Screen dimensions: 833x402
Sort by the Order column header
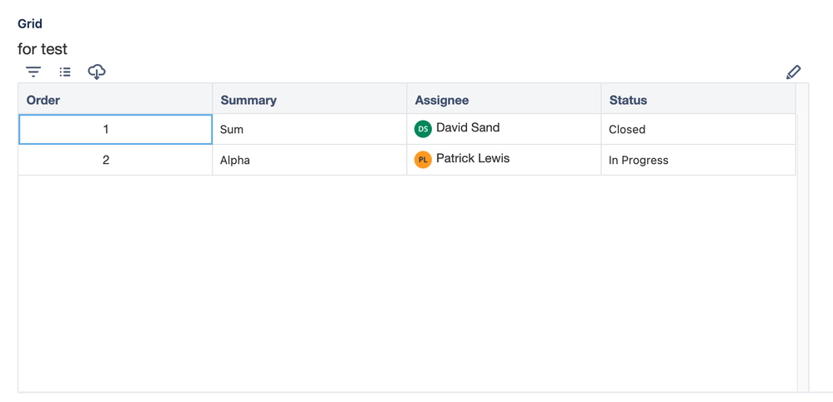pos(43,100)
